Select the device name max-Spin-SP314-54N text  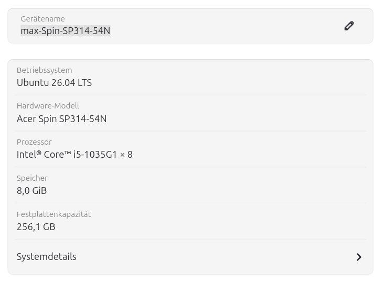pos(66,31)
